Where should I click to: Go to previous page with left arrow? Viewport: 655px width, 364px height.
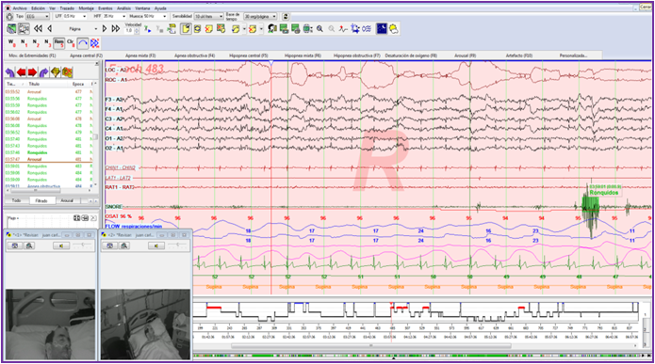click(49, 28)
